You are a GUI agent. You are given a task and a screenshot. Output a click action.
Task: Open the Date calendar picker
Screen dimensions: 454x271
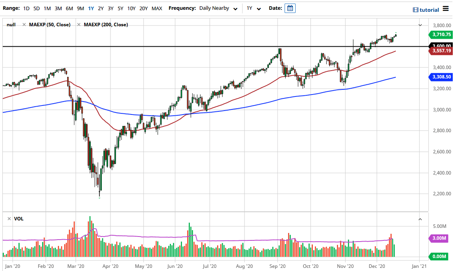tap(290, 8)
